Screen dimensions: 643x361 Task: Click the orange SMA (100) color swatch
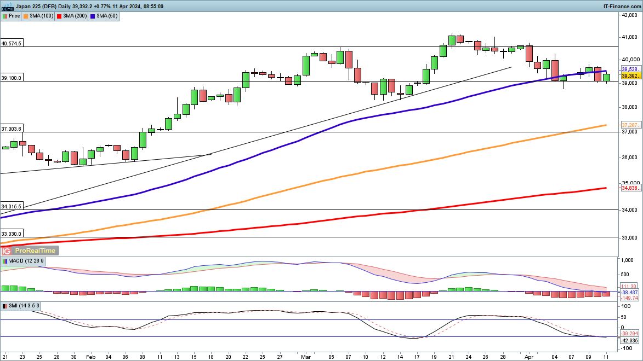coord(27,16)
